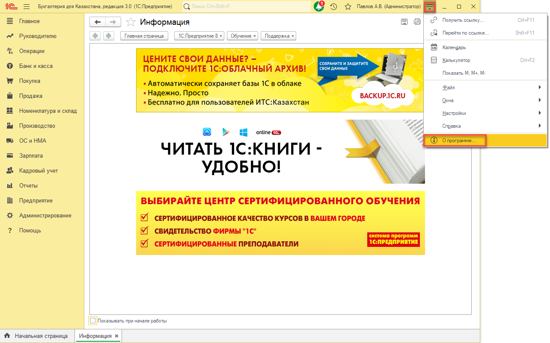Open Предприятие section
This screenshot has width=550, height=343.
tap(42, 201)
